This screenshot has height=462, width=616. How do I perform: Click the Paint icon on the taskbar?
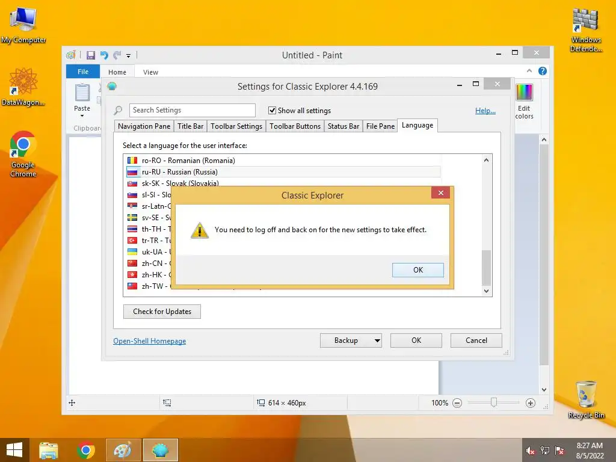tap(123, 450)
